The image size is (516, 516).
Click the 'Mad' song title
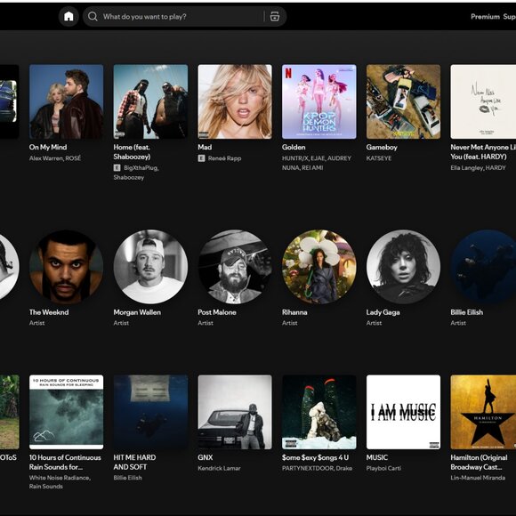[205, 147]
